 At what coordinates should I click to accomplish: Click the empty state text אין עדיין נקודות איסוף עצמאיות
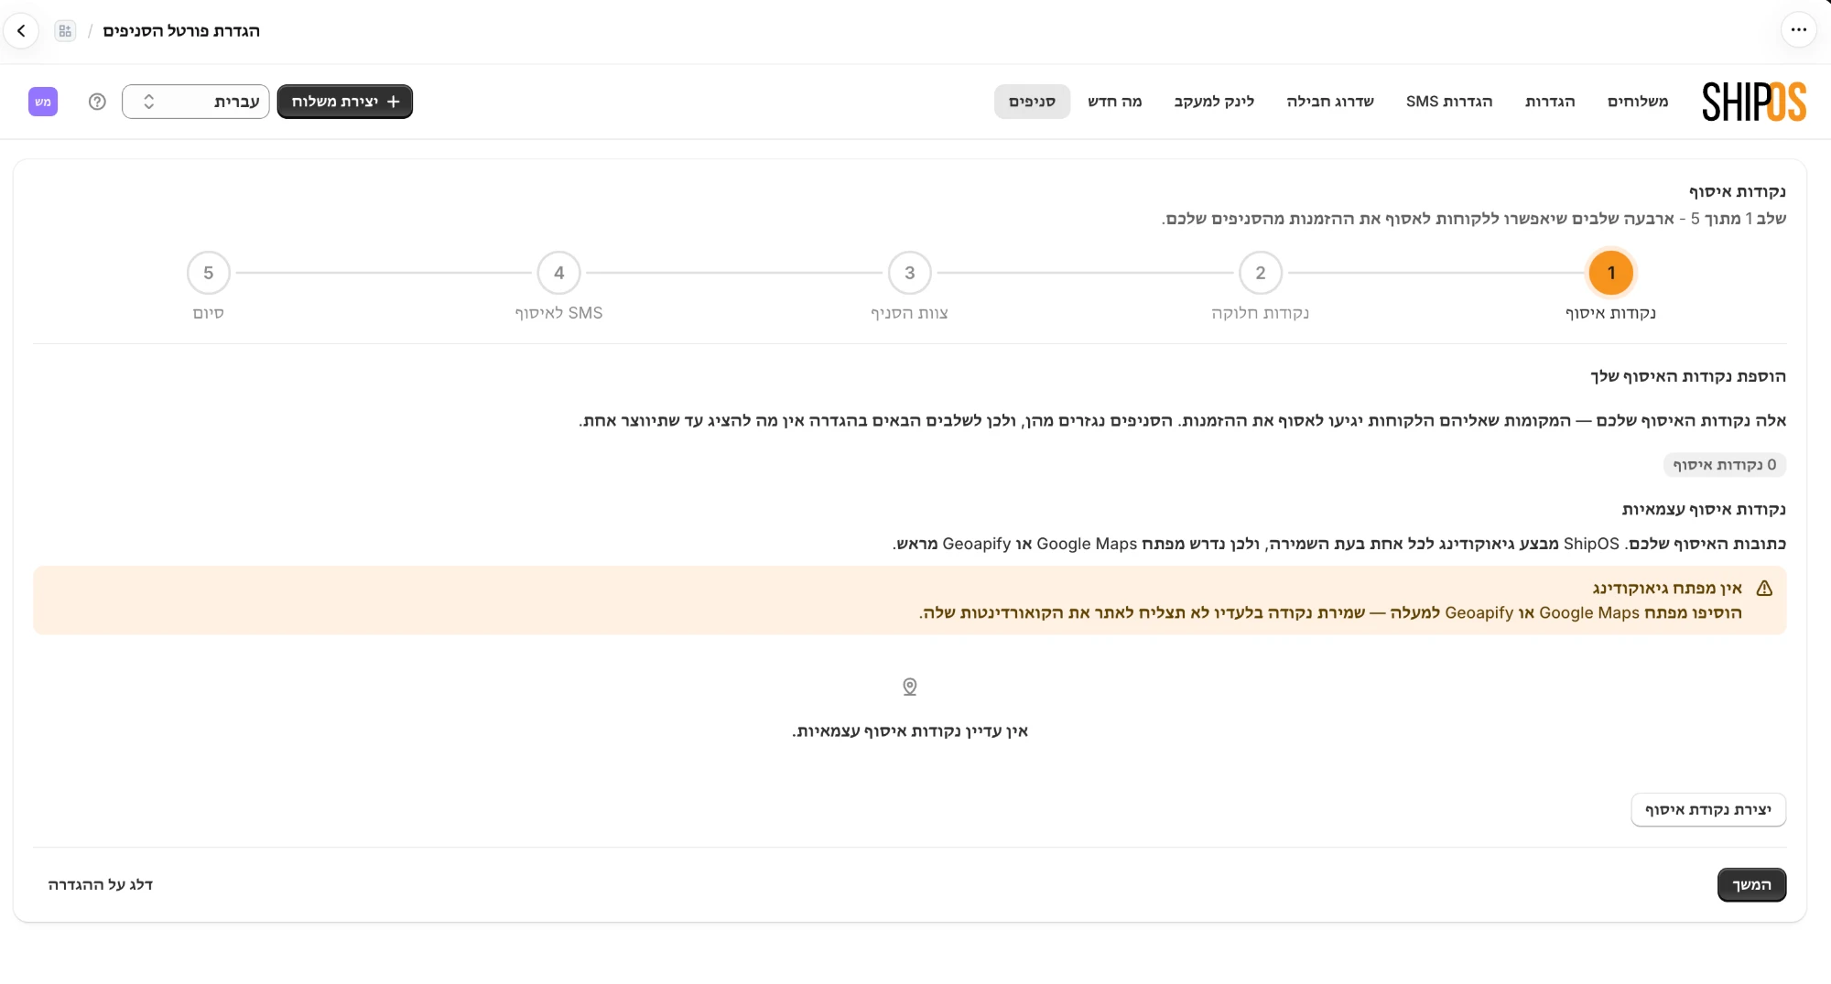910,731
